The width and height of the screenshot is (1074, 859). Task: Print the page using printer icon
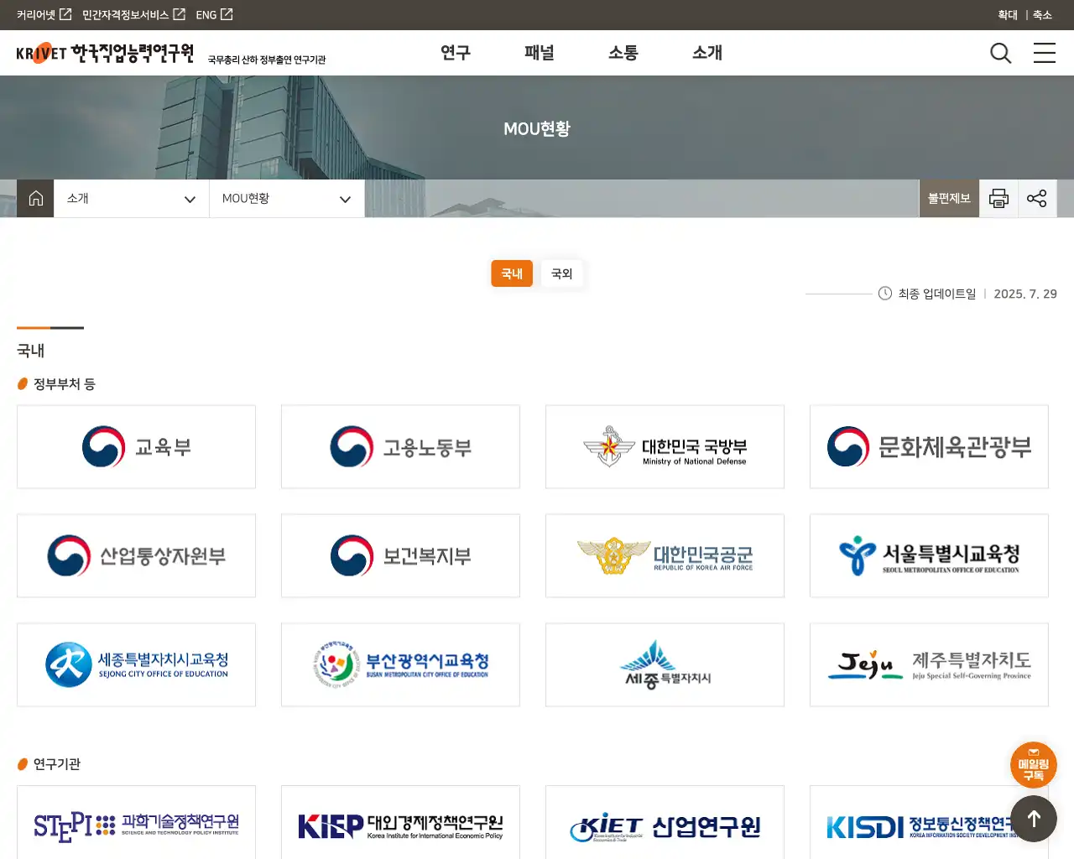pyautogui.click(x=998, y=199)
